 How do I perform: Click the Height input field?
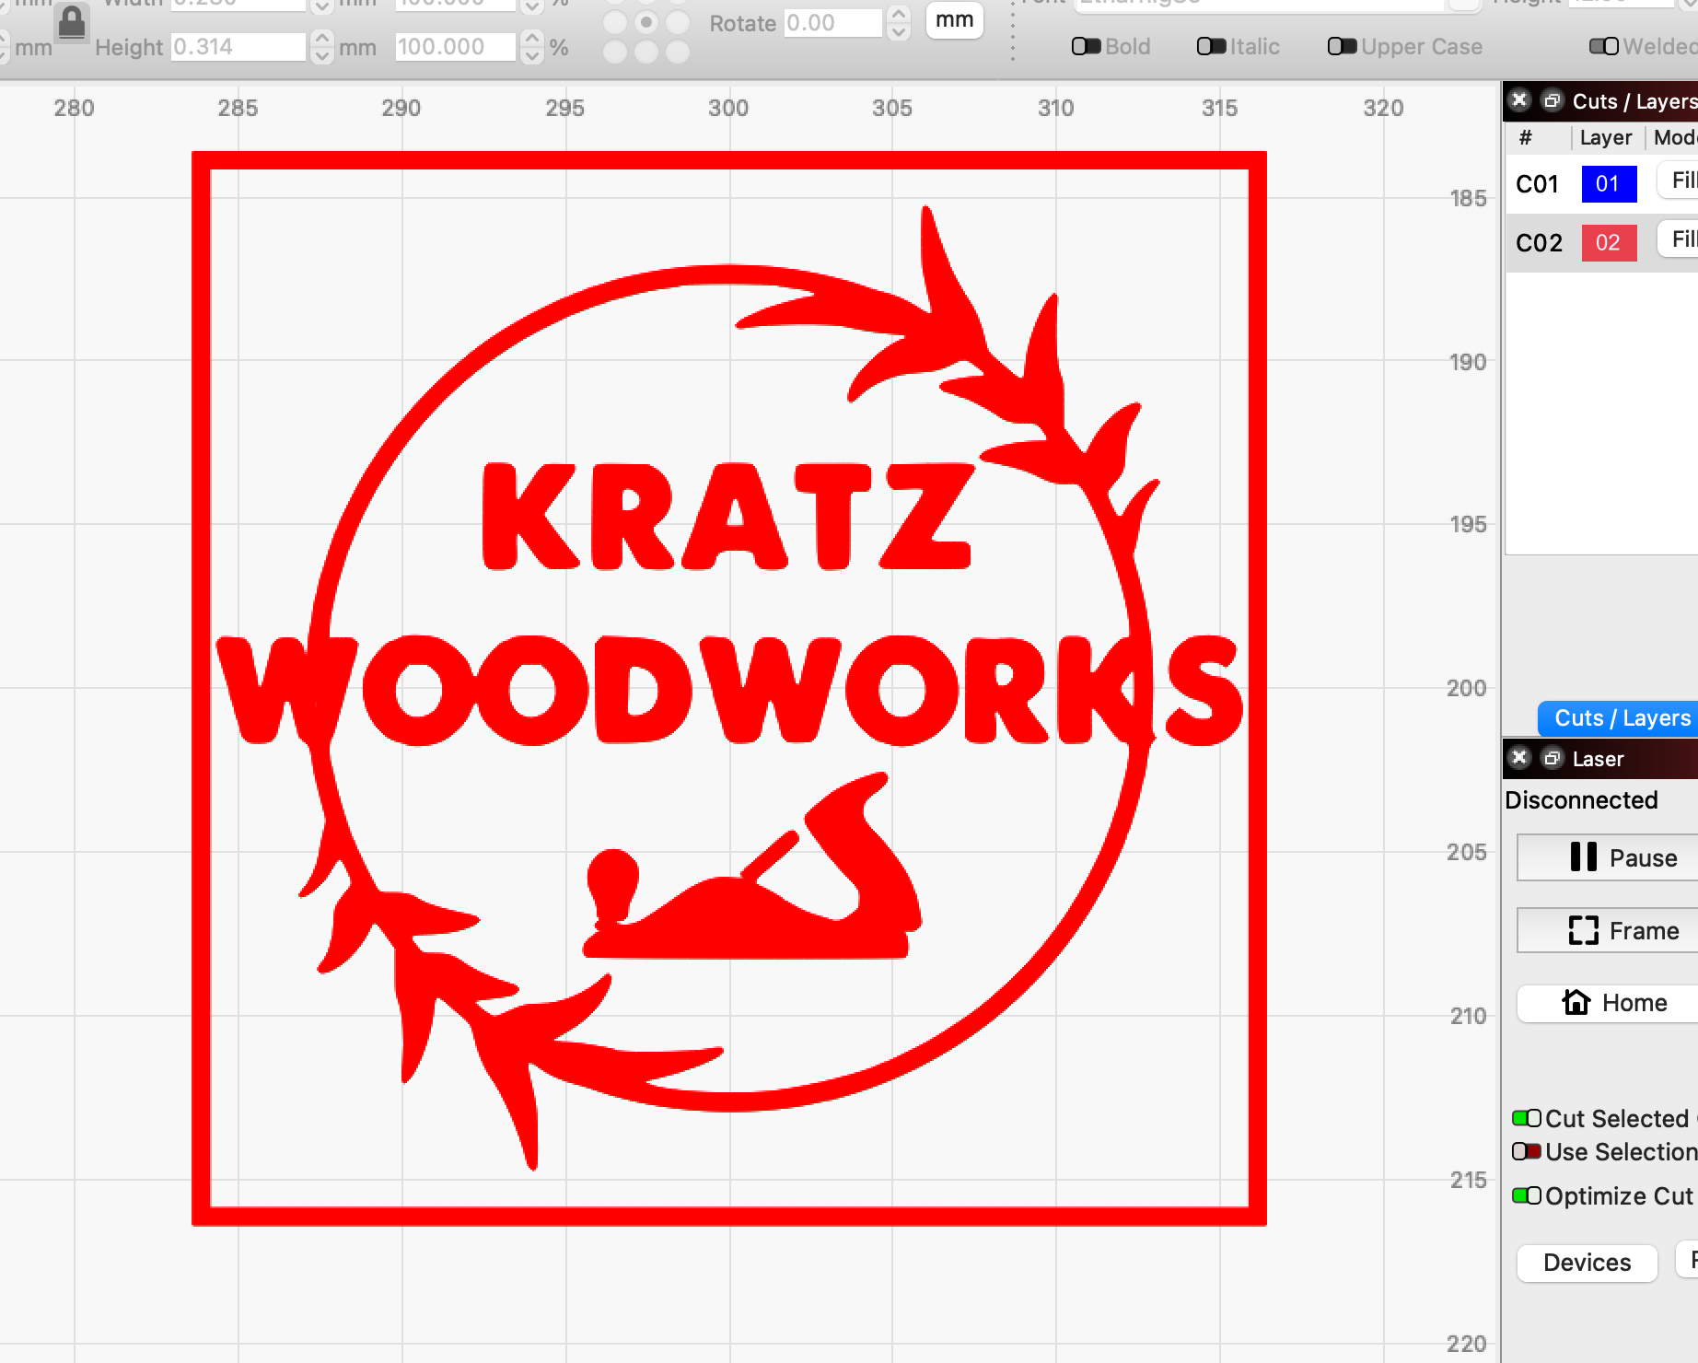[x=238, y=46]
